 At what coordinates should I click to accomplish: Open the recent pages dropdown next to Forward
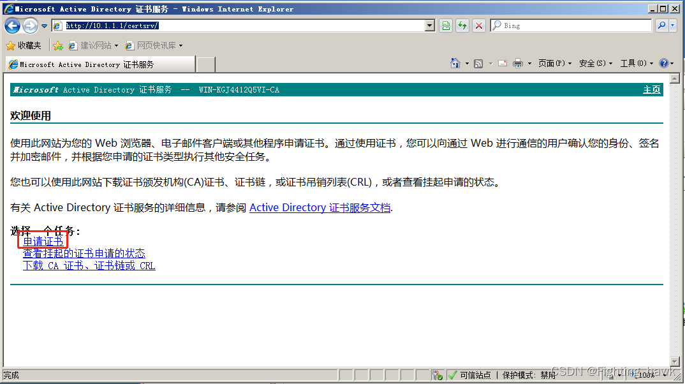pyautogui.click(x=44, y=26)
